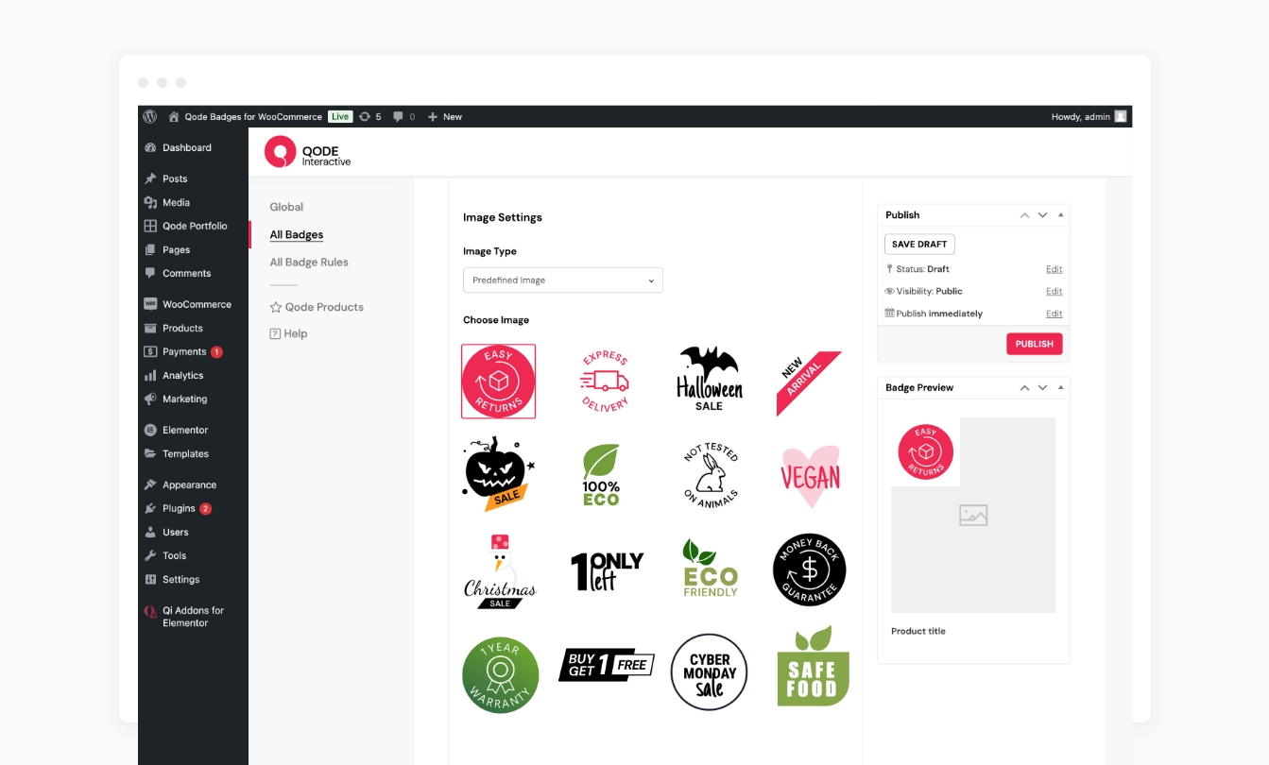Choose the pumpkin Sale badge
Viewport: 1269px width, 765px height.
coord(499,473)
